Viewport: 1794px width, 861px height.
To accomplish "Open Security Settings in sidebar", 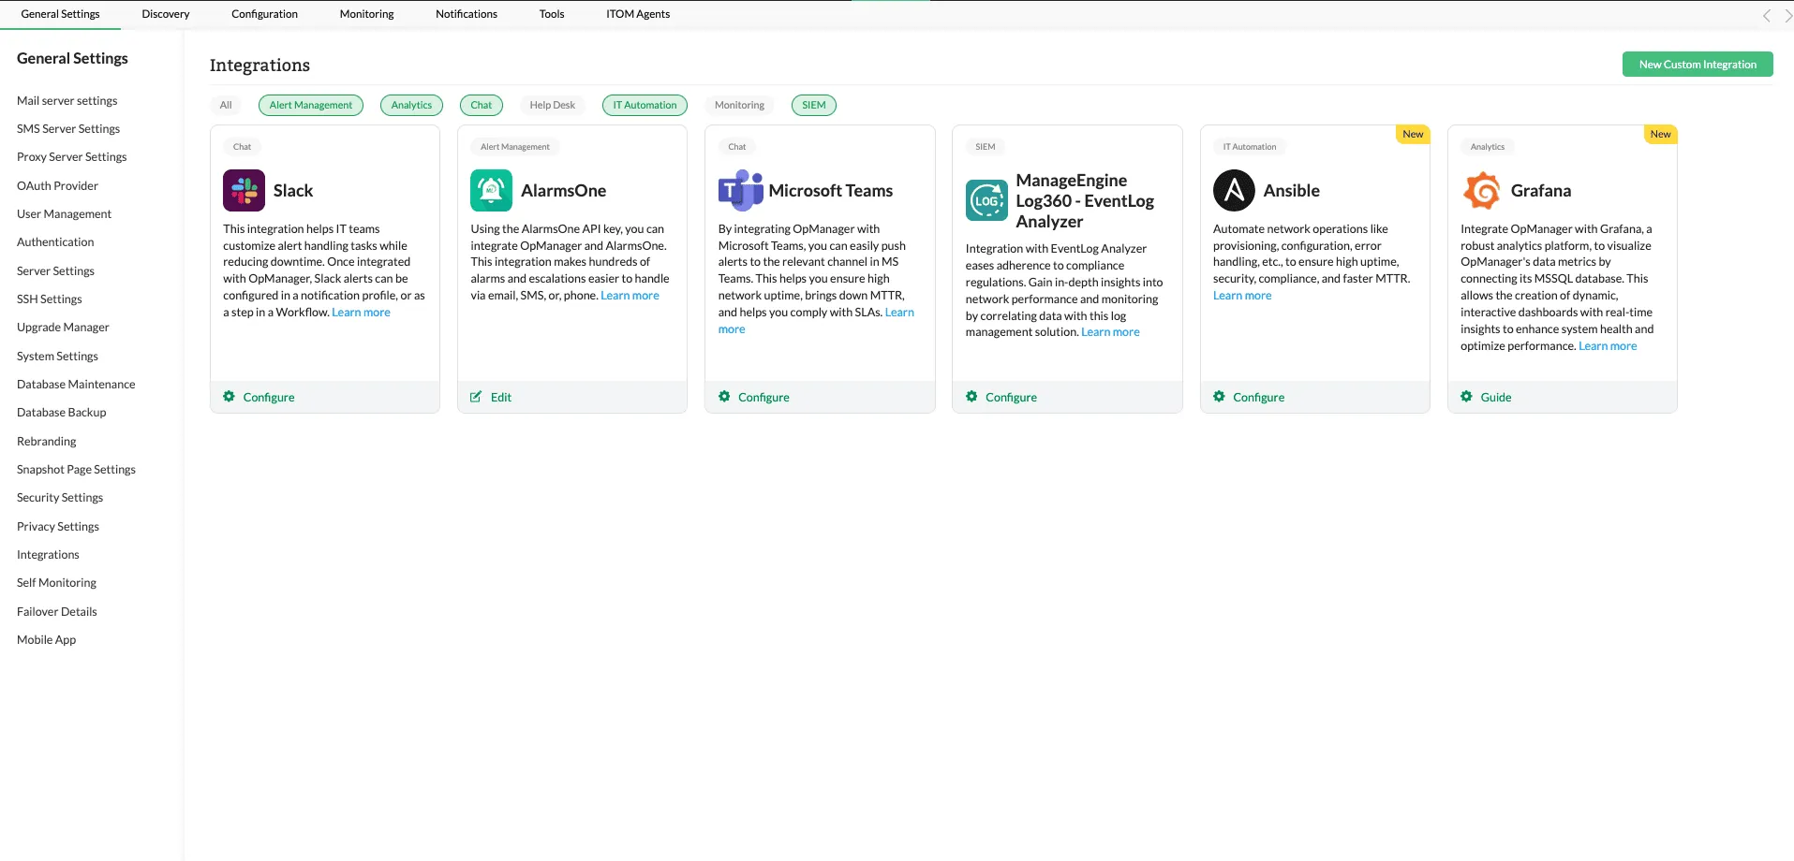I will [60, 497].
